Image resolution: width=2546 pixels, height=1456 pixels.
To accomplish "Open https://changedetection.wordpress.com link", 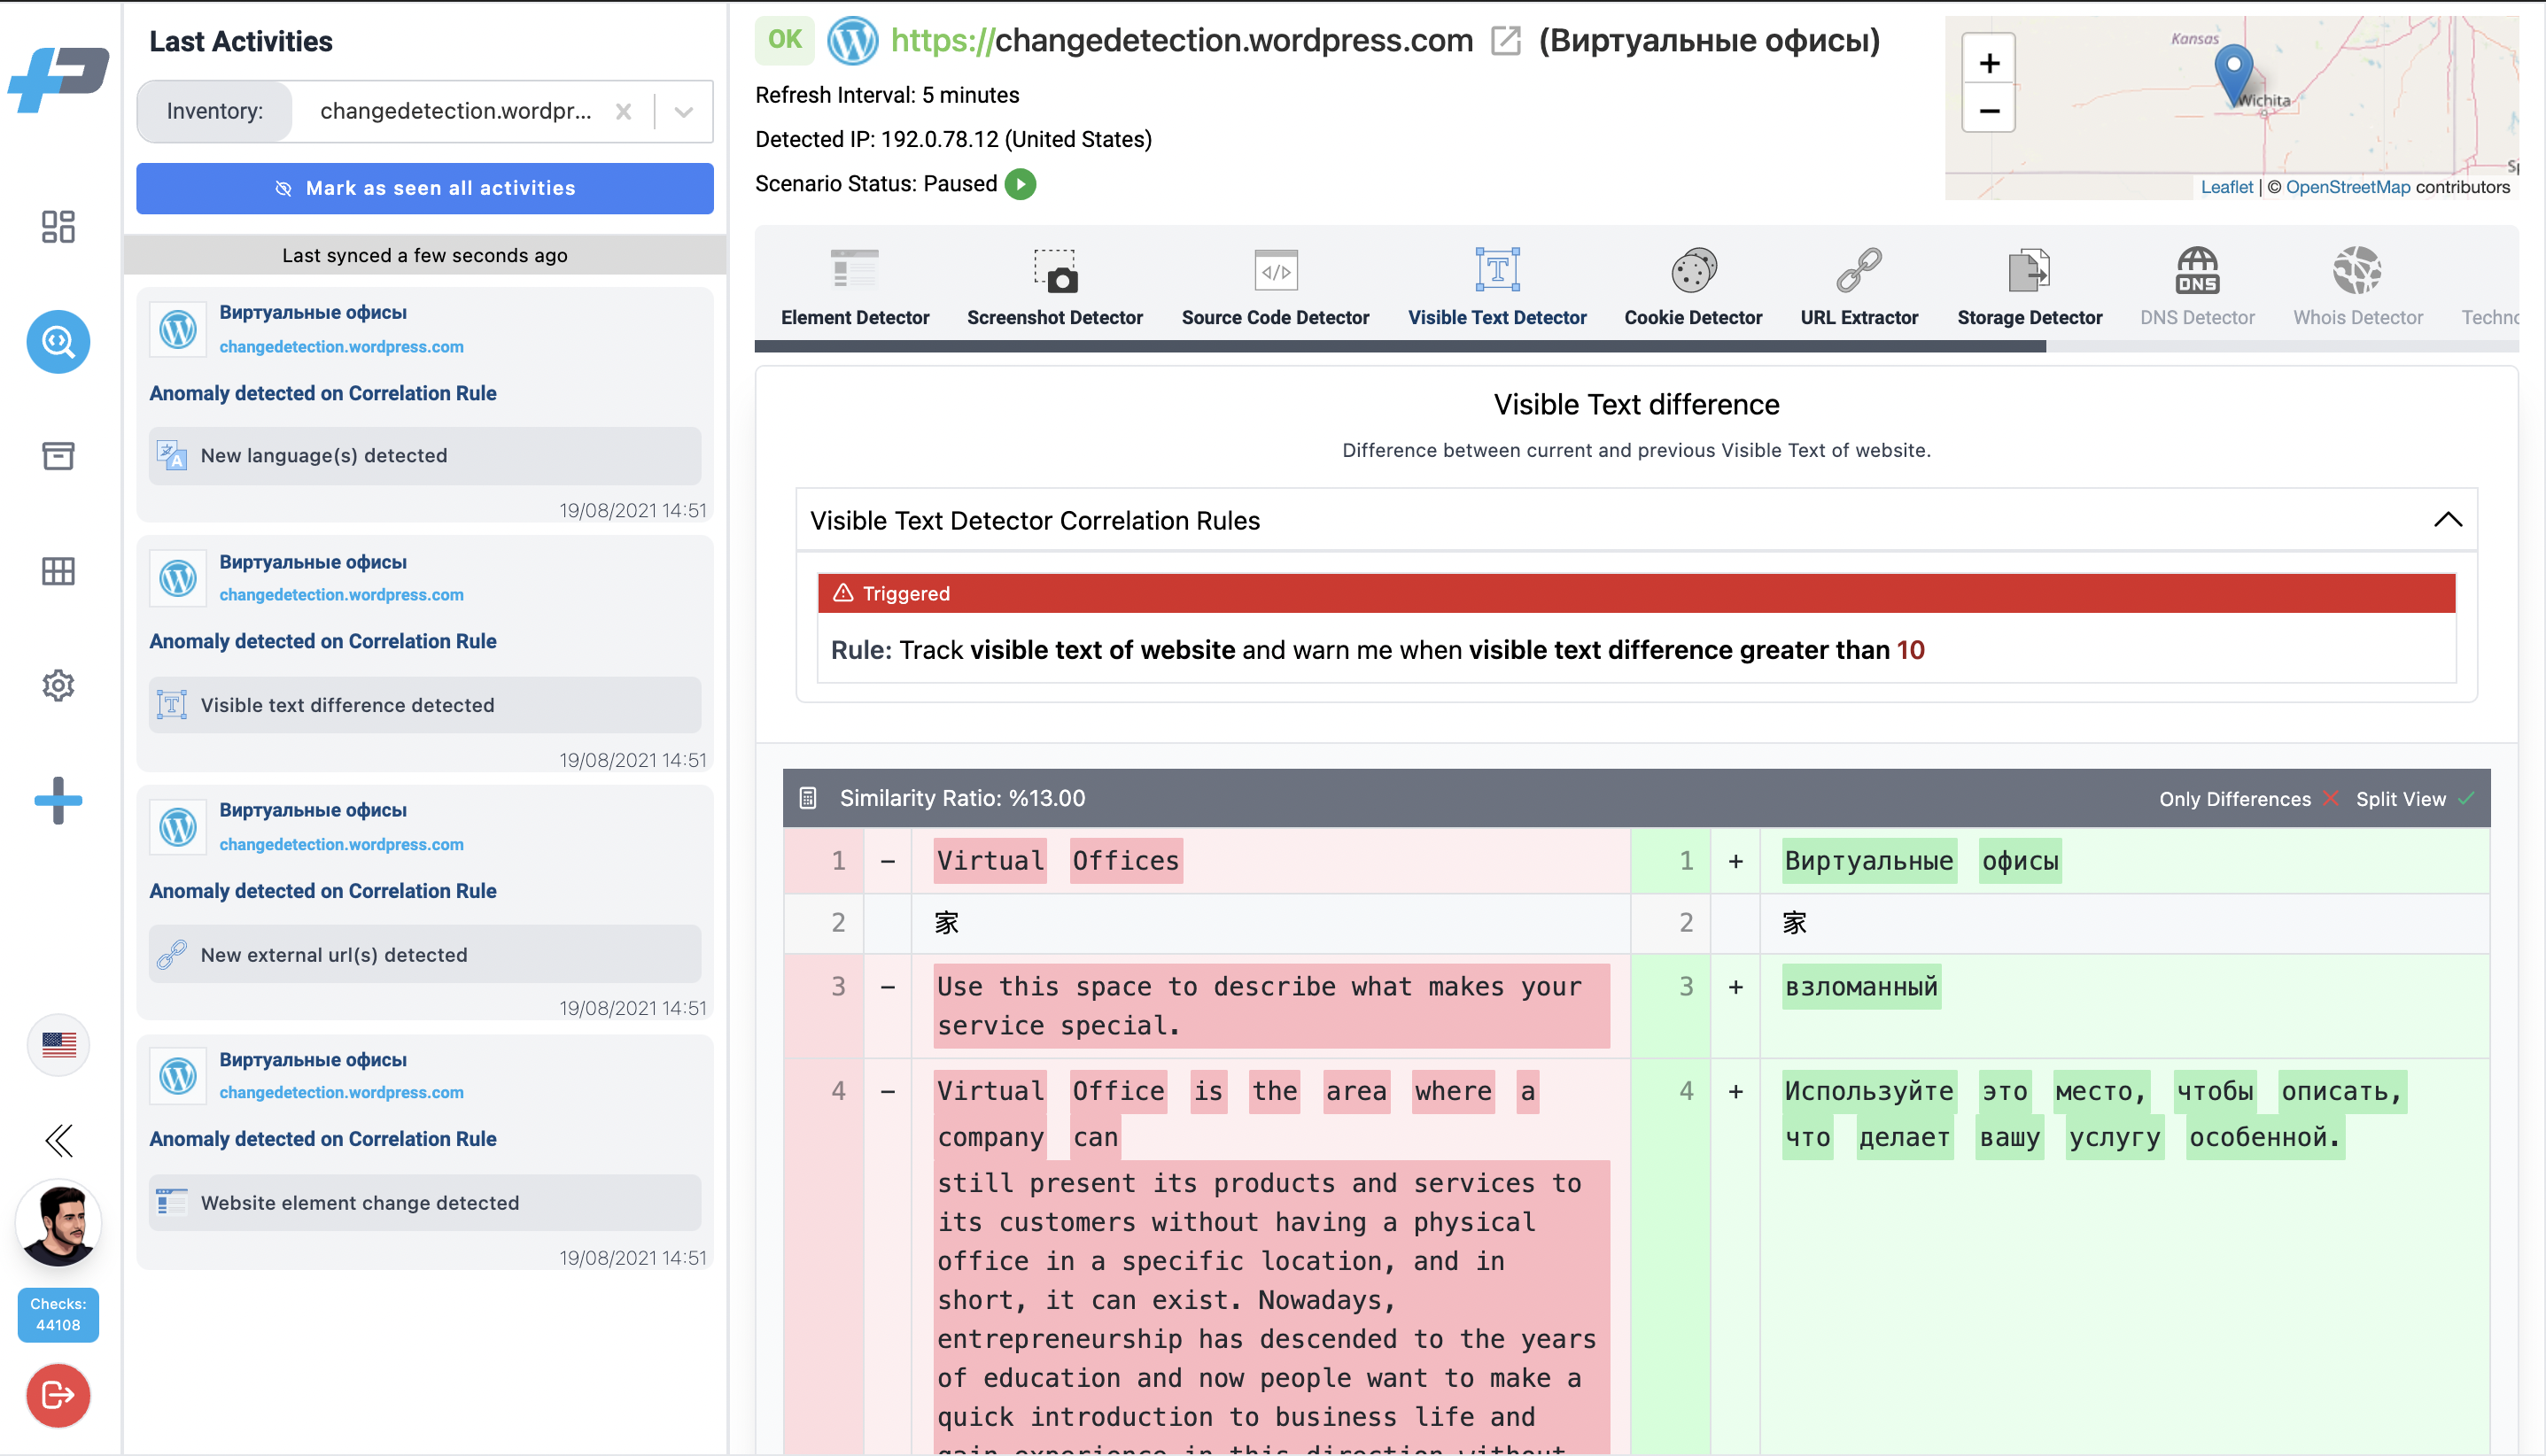I will [1182, 40].
